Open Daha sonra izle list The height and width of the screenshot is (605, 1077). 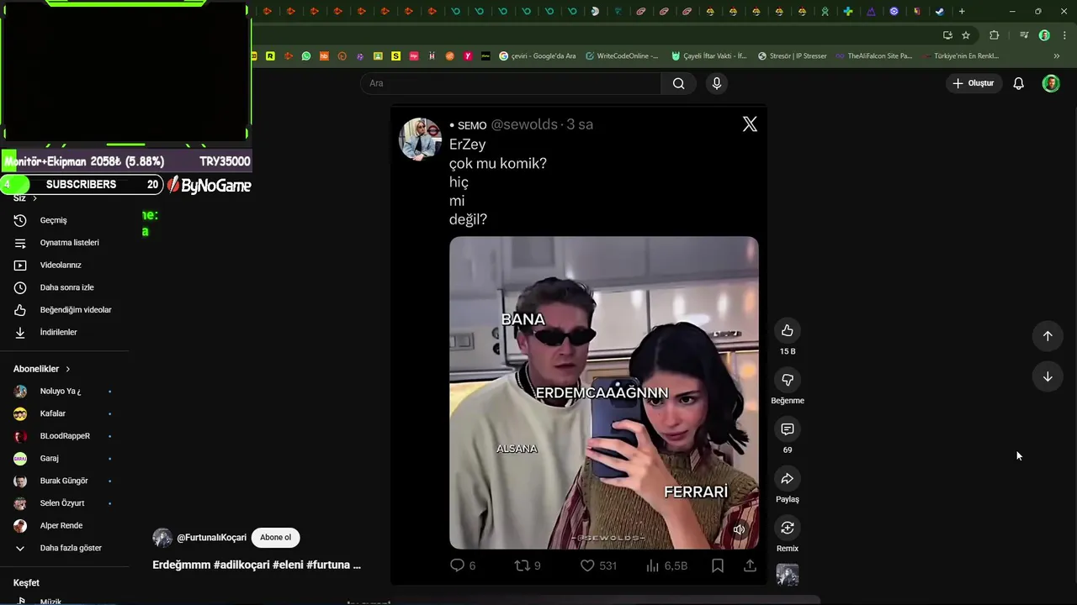(65, 287)
